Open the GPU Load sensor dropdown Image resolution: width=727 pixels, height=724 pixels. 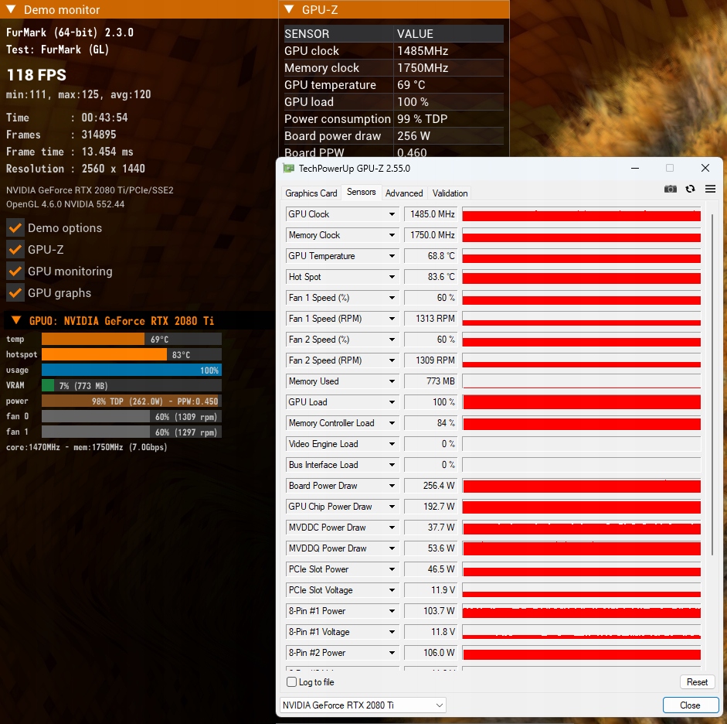pos(392,402)
